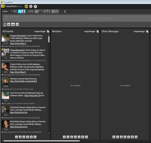Delete the All Friends column with trash icon
Viewport: 151px width, 143px height.
click(31, 137)
